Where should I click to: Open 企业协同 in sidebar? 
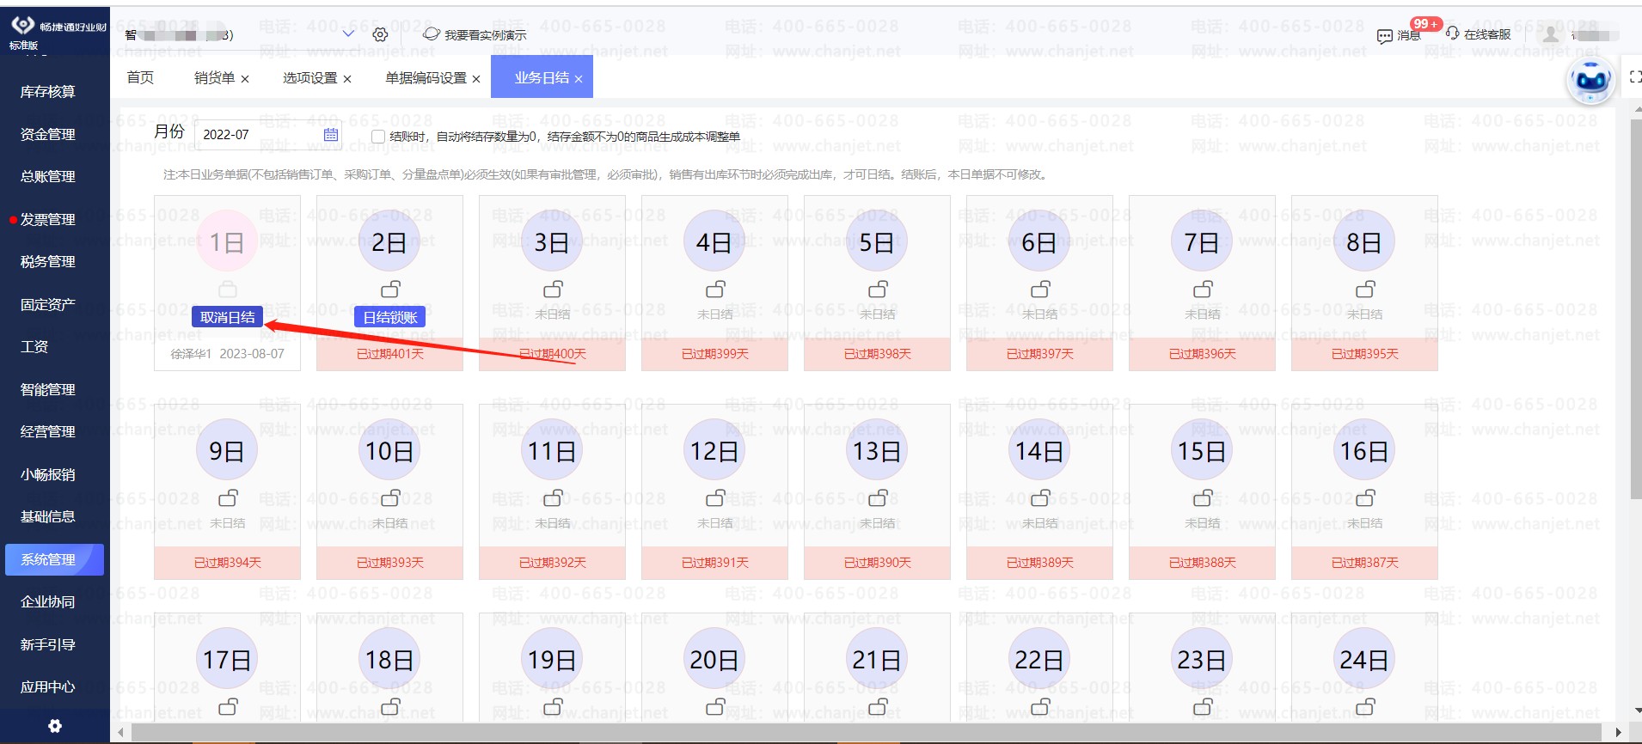point(48,602)
